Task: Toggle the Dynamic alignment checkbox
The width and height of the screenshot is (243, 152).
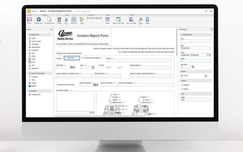Action: pyautogui.click(x=88, y=18)
